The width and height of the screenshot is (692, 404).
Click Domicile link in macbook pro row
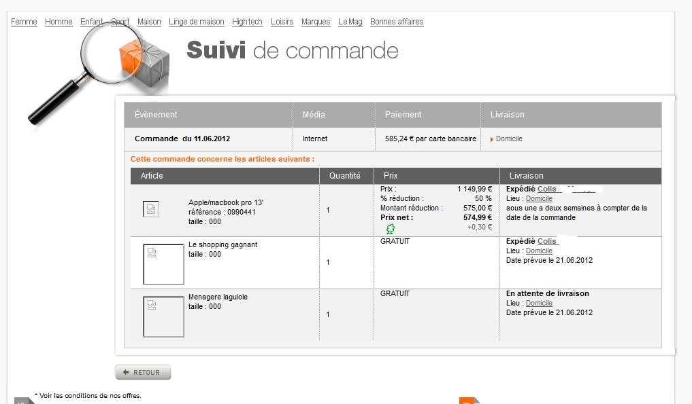pos(539,199)
